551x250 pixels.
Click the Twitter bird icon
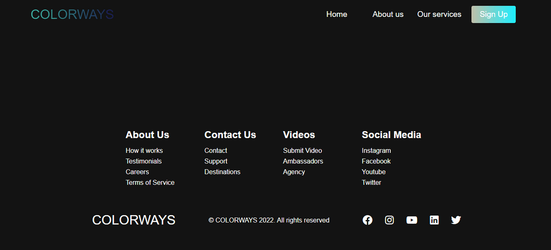click(456, 220)
